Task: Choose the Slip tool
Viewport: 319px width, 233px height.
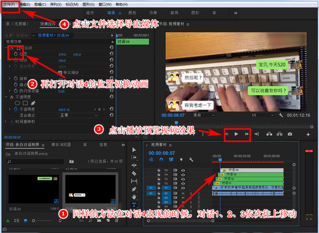Action: pos(134,181)
